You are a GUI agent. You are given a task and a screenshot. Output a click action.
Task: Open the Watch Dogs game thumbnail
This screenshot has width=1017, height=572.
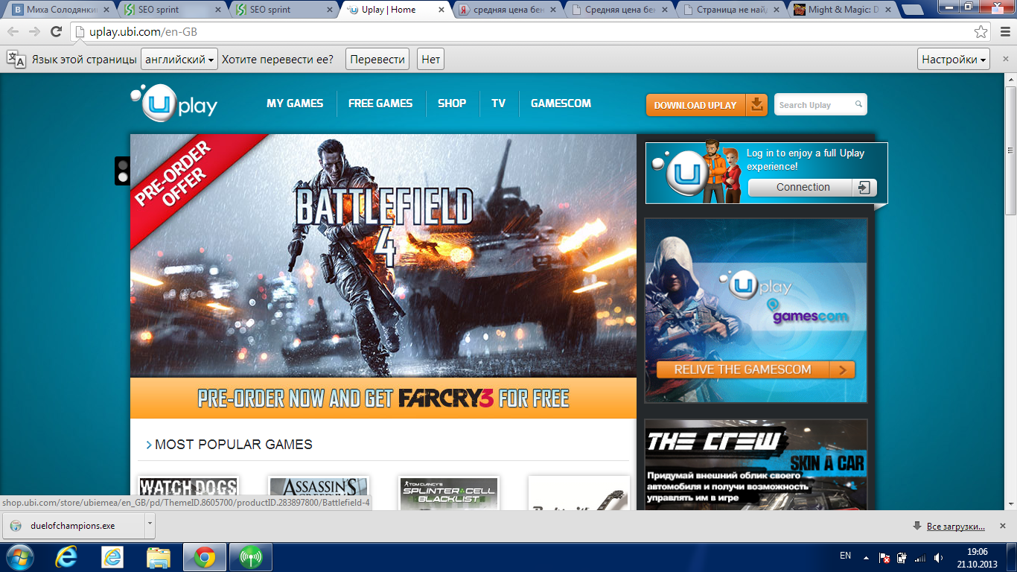pyautogui.click(x=188, y=492)
